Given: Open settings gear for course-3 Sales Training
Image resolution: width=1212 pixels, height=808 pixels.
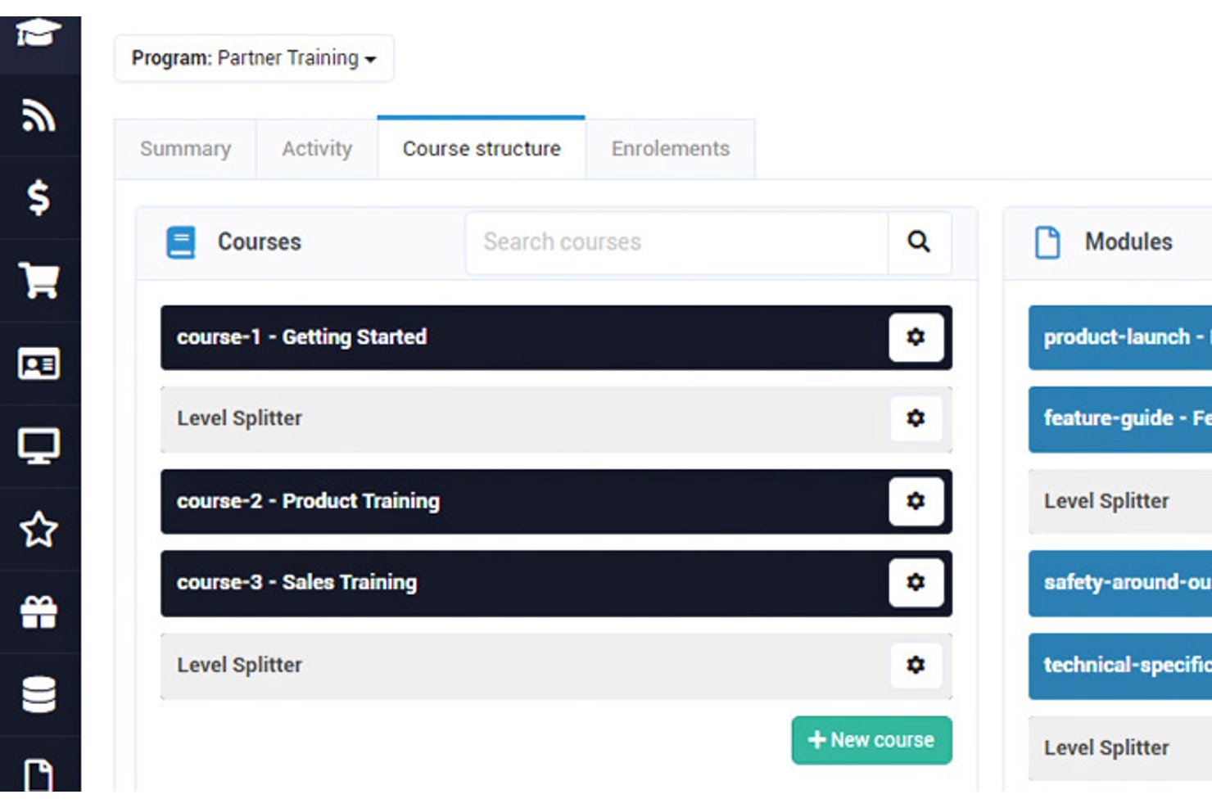Looking at the screenshot, I should click(x=916, y=582).
